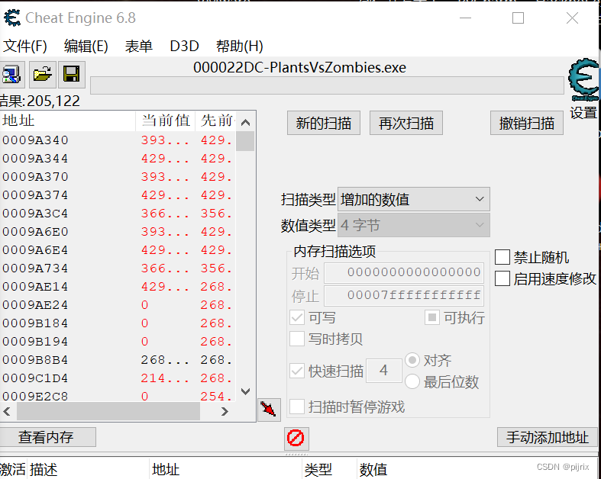Click the results list scroll right arrow
This screenshot has height=479, width=601.
tap(225, 412)
